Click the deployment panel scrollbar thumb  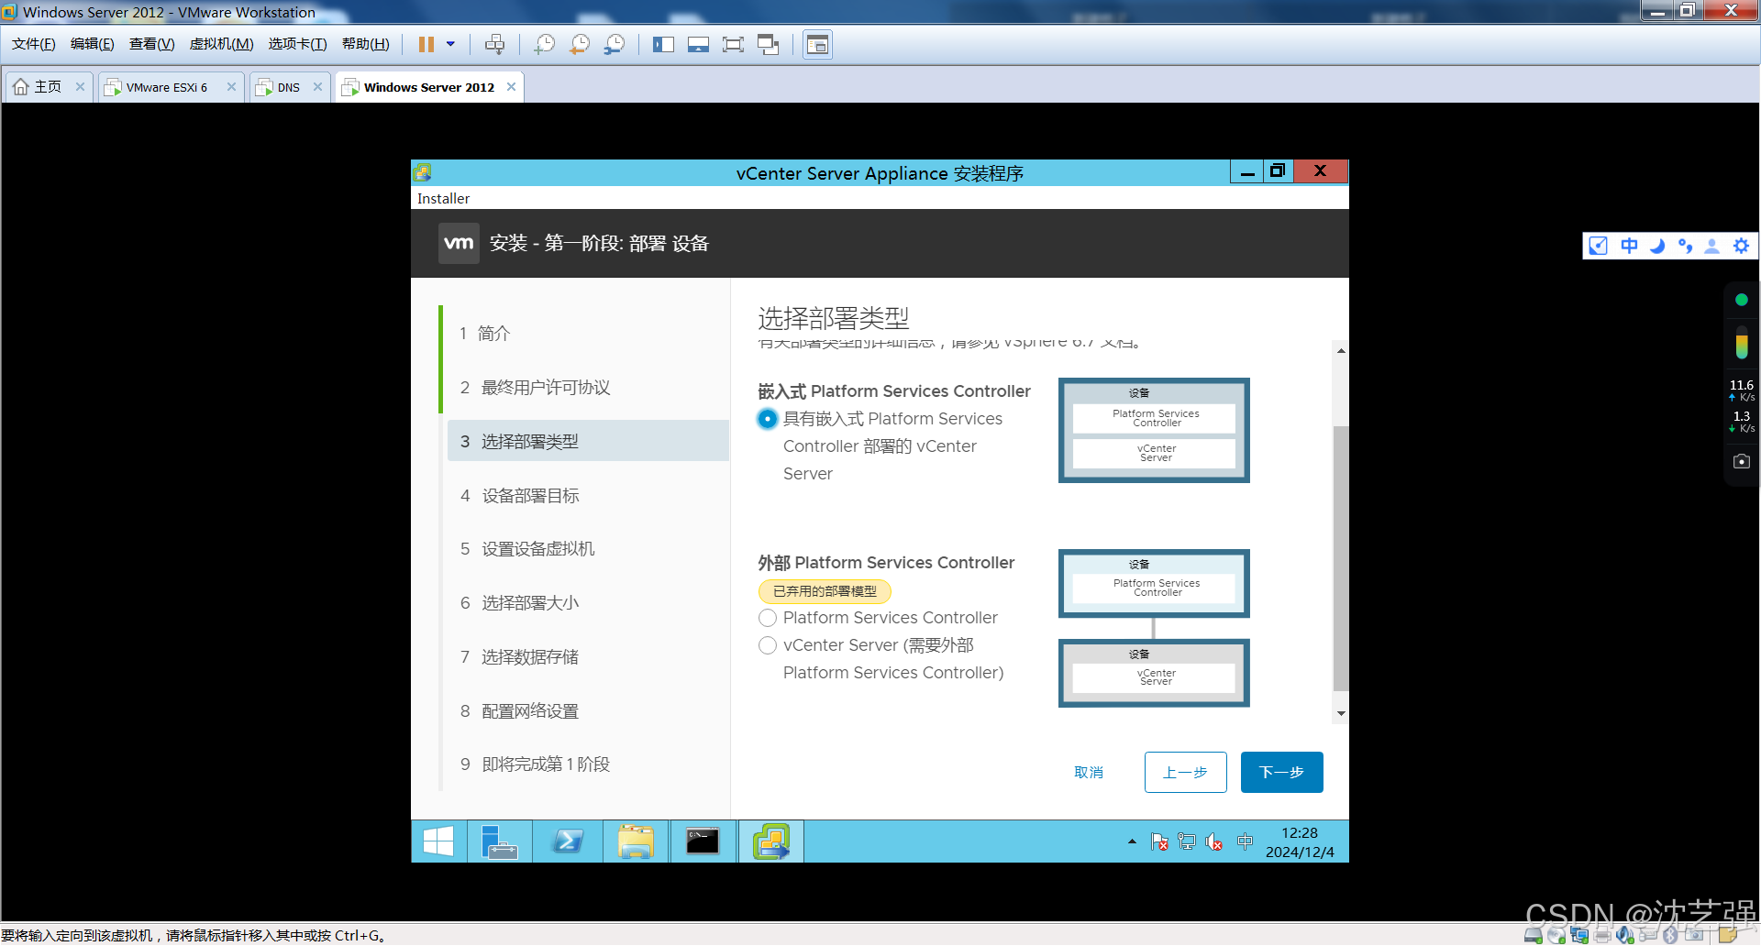pyautogui.click(x=1341, y=557)
